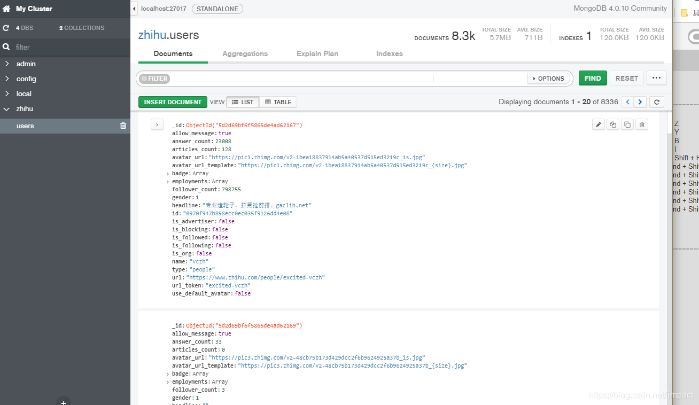This screenshot has height=405, width=699.
Task: Click the STANDALONE badge
Action: (x=217, y=9)
